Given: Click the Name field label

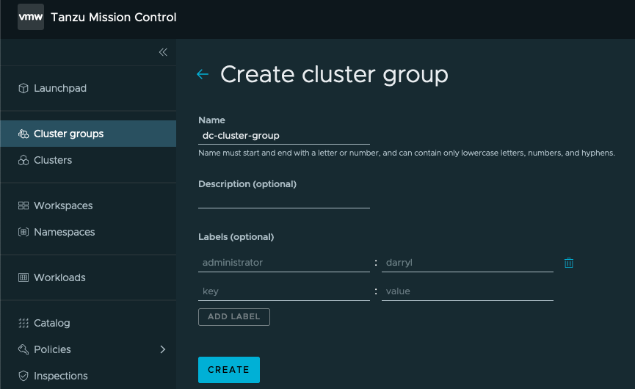Looking at the screenshot, I should pyautogui.click(x=212, y=120).
